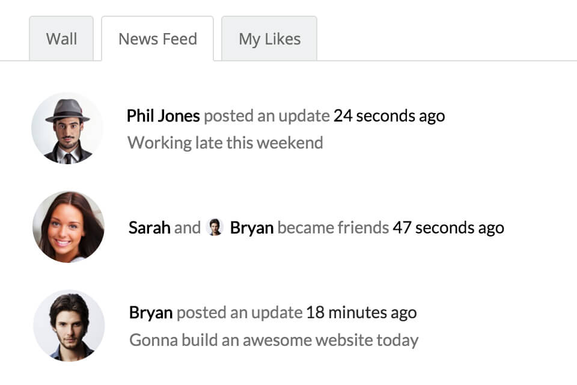Open the Phil Jones profile name link

click(x=163, y=115)
